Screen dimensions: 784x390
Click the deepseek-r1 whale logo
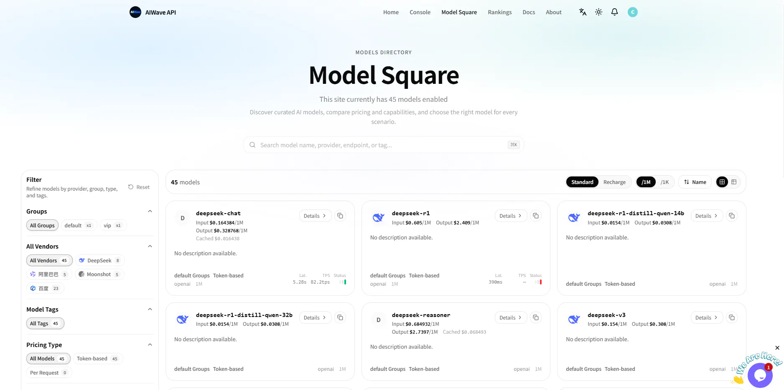click(x=378, y=217)
